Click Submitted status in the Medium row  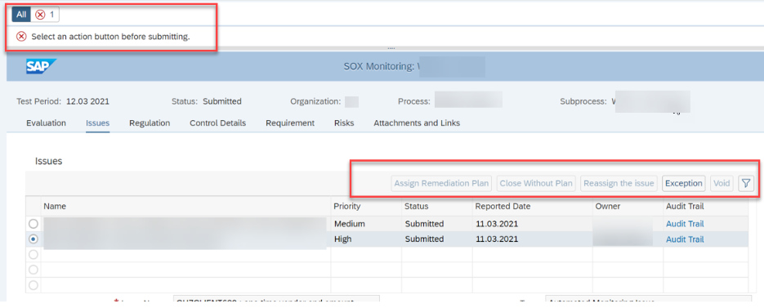pyautogui.click(x=424, y=224)
